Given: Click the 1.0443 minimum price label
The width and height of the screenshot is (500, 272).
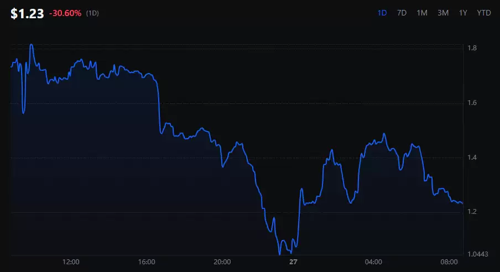Looking at the screenshot, I should click(x=478, y=254).
